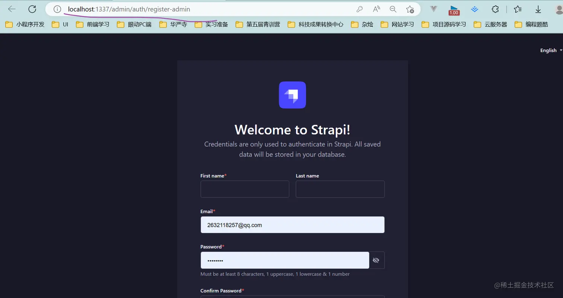Click the "Welcome to Strapi!" heading

[x=292, y=130]
